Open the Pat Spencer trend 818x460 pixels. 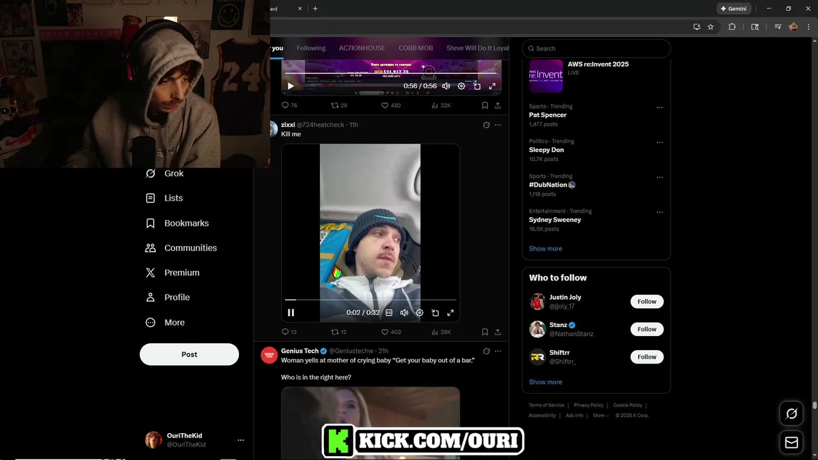click(548, 115)
